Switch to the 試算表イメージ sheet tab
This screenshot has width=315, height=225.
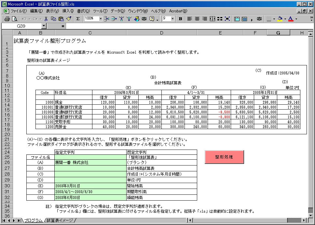point(60,220)
